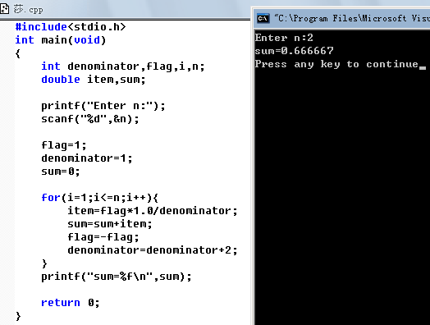Image resolution: width=430 pixels, height=325 pixels.
Task: Click the line 'sum=sum+item;'
Action: coord(110,224)
